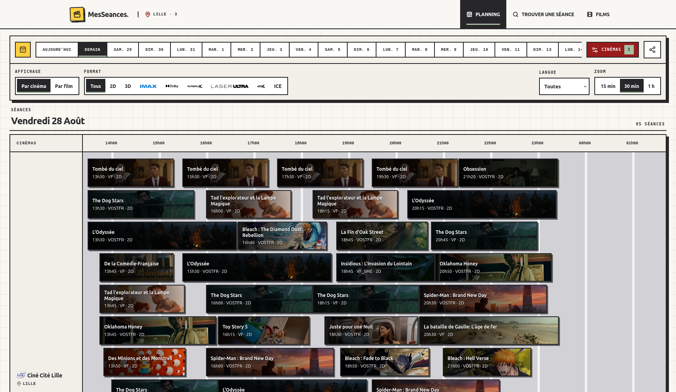Switch display to Par cinéma

[x=34, y=86]
